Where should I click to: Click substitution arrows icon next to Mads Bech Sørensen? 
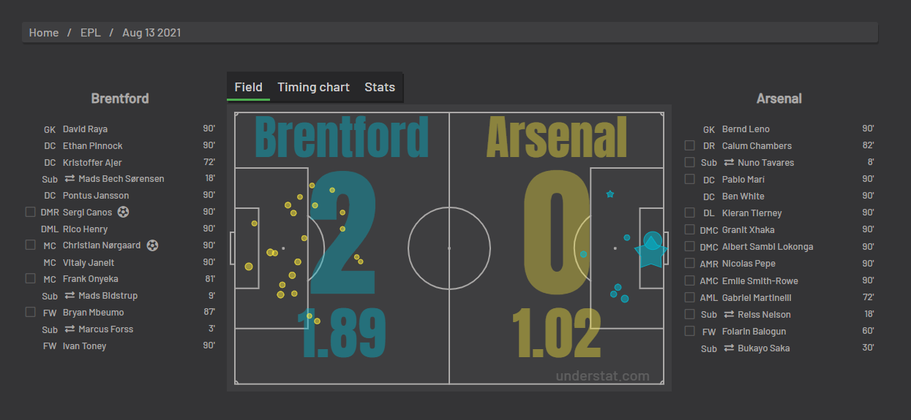pyautogui.click(x=70, y=179)
